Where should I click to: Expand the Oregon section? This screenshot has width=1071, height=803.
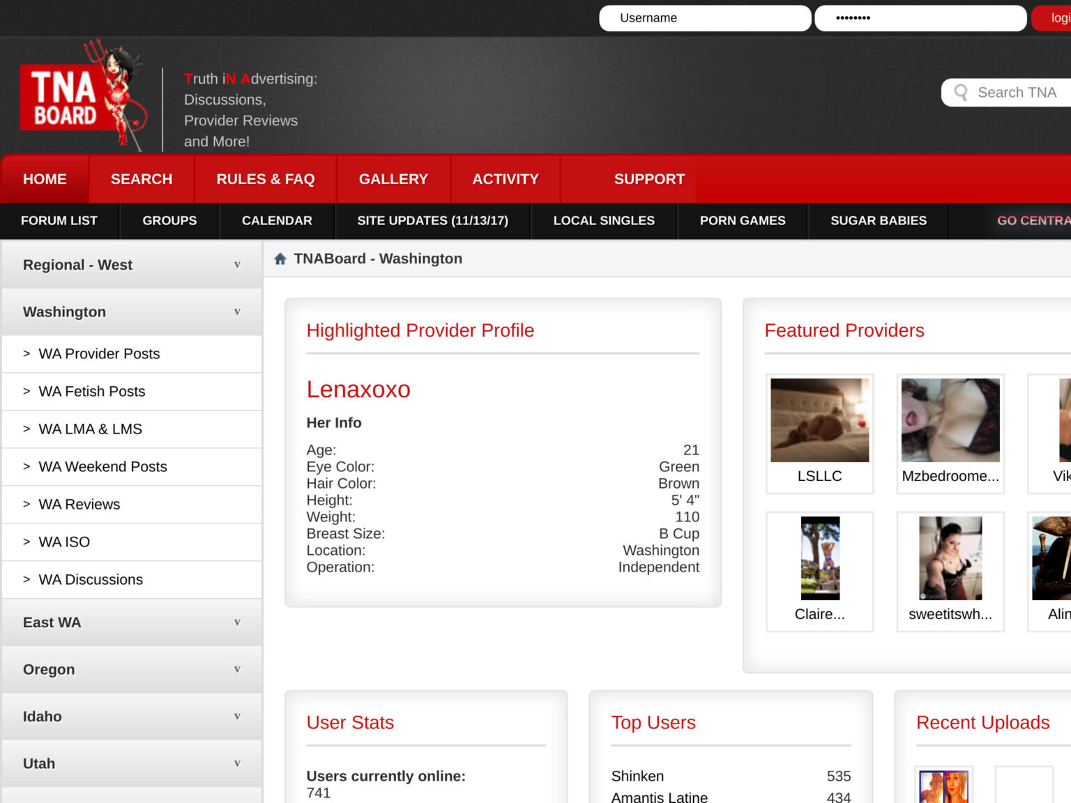pos(132,669)
